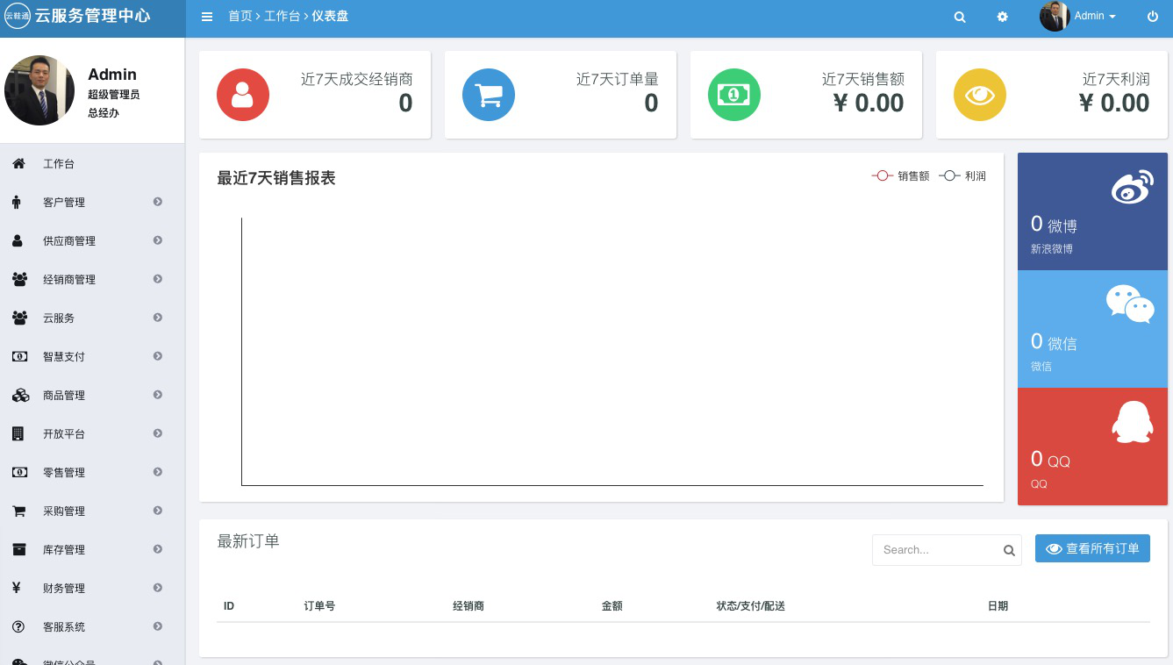
Task: Click the yellow eye circle icon
Action: [980, 95]
